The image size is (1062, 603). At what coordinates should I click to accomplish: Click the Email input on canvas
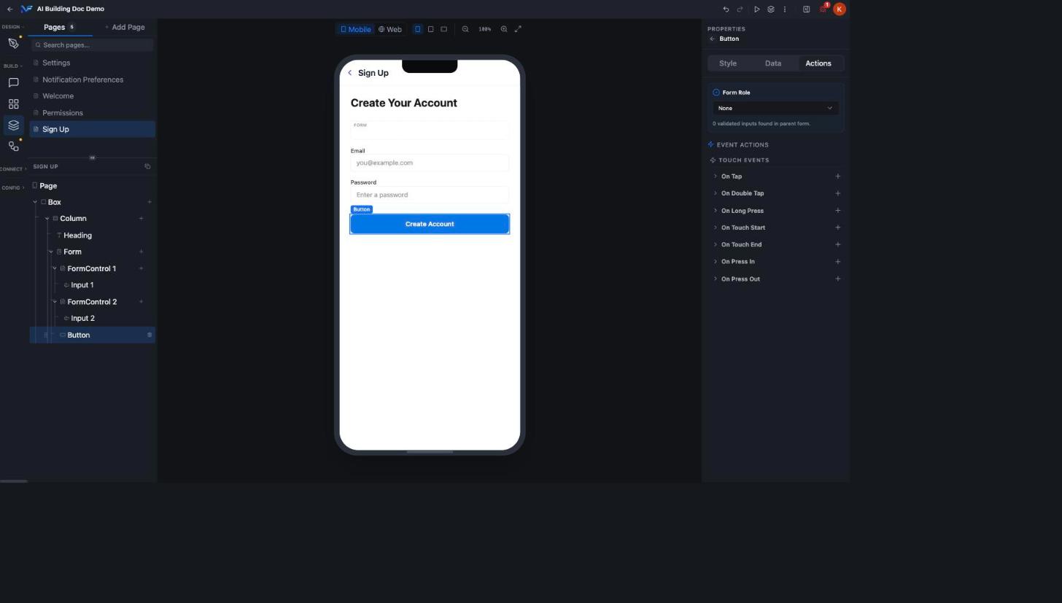(x=430, y=163)
